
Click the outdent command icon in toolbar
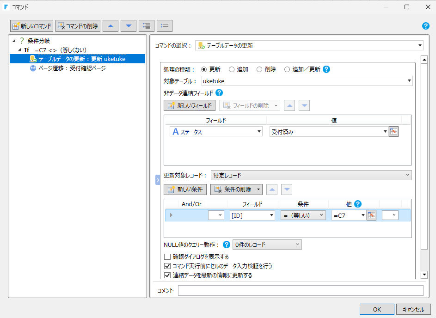tap(165, 26)
